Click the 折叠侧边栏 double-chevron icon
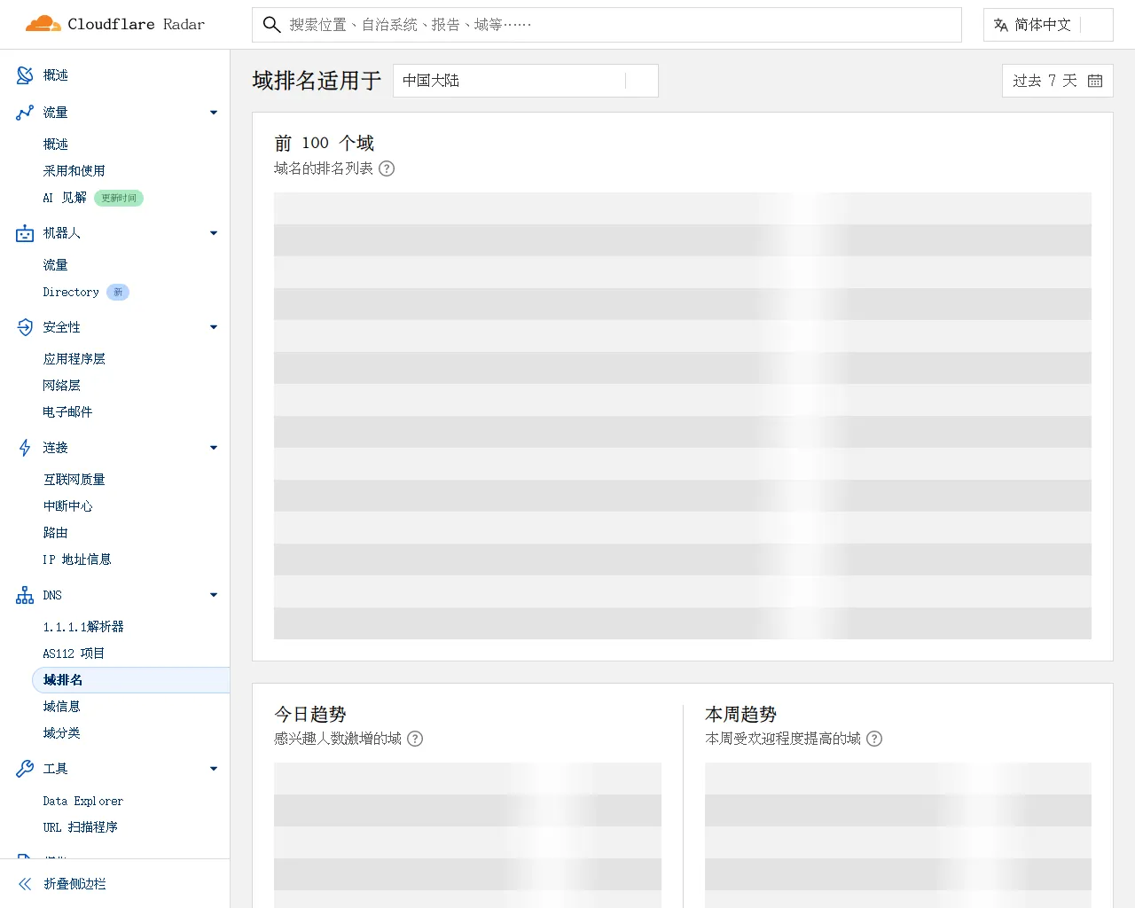This screenshot has width=1135, height=908. click(x=25, y=884)
